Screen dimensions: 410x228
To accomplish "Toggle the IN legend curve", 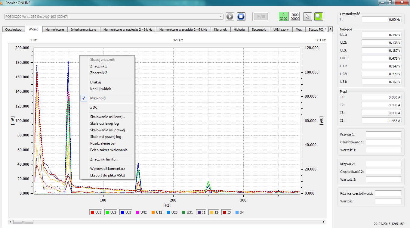I will [239, 212].
